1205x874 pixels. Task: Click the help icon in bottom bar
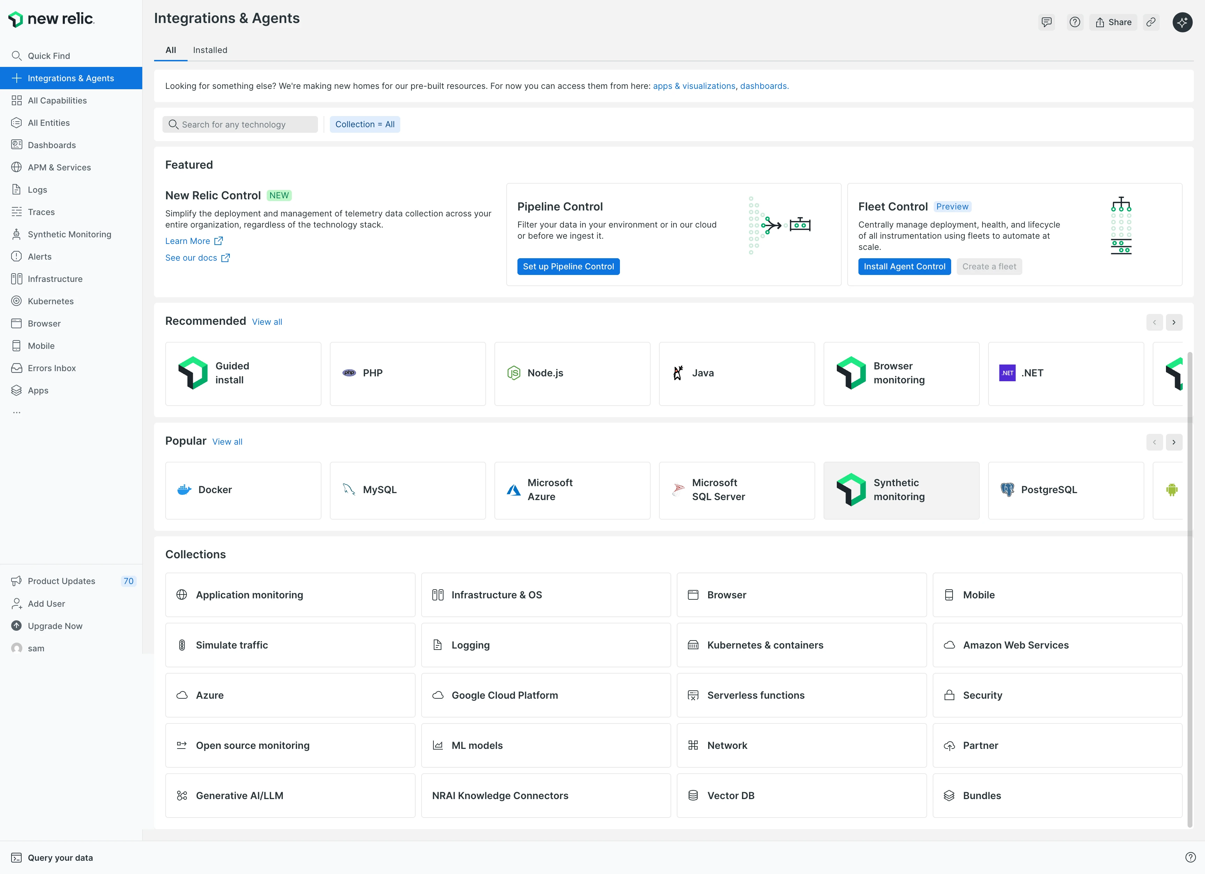pyautogui.click(x=1191, y=857)
